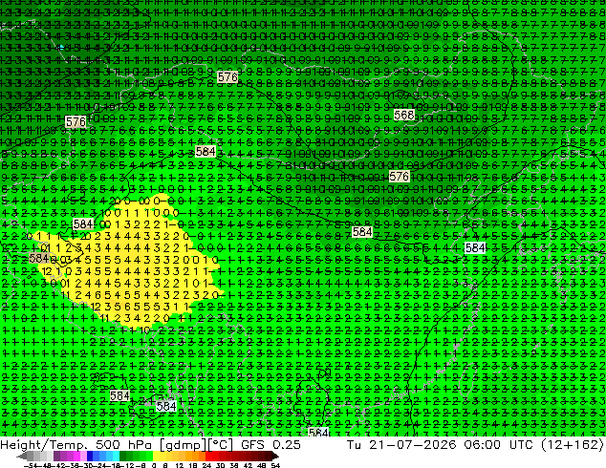Screen dimensions: 606x468
Task: Click the '24' tick on the colour scale
Action: pyautogui.click(x=206, y=465)
